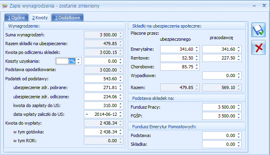Click the Fundusz Pracy base field
The image size is (270, 155).
point(220,107)
